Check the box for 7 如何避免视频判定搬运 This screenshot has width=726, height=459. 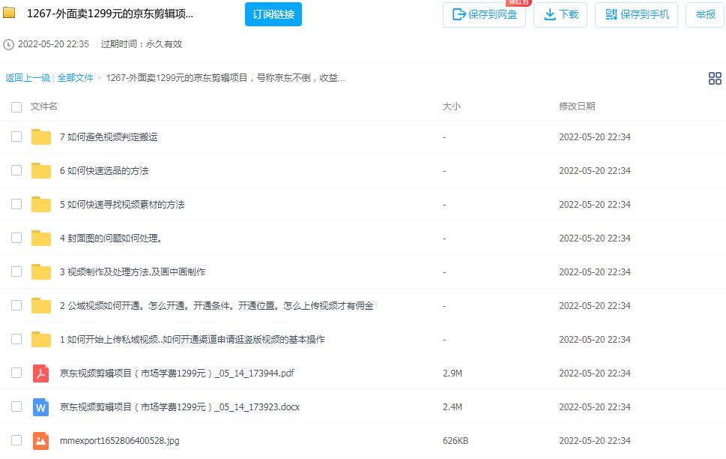(16, 136)
